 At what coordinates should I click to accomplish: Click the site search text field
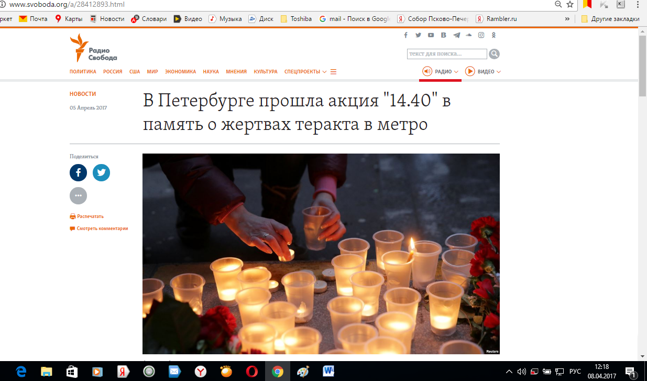(446, 54)
